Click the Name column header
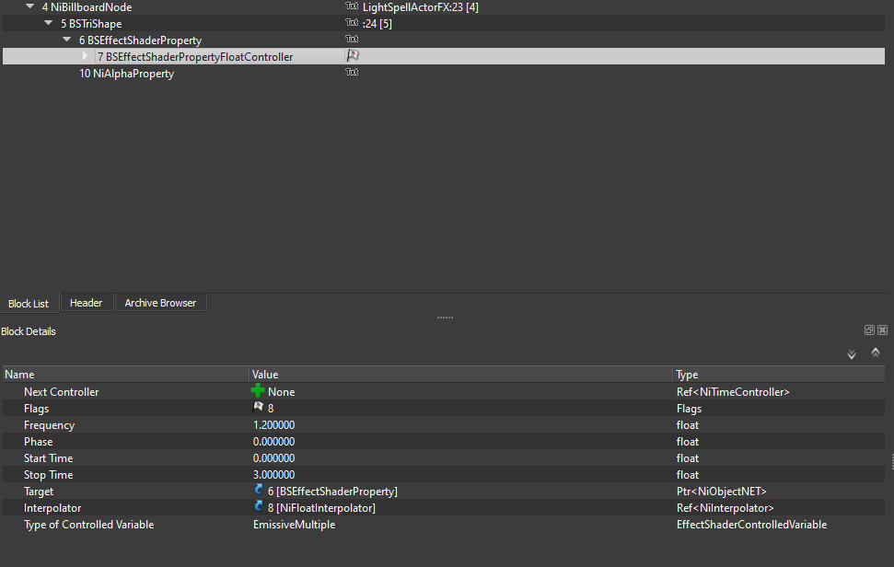894x567 pixels. (125, 375)
